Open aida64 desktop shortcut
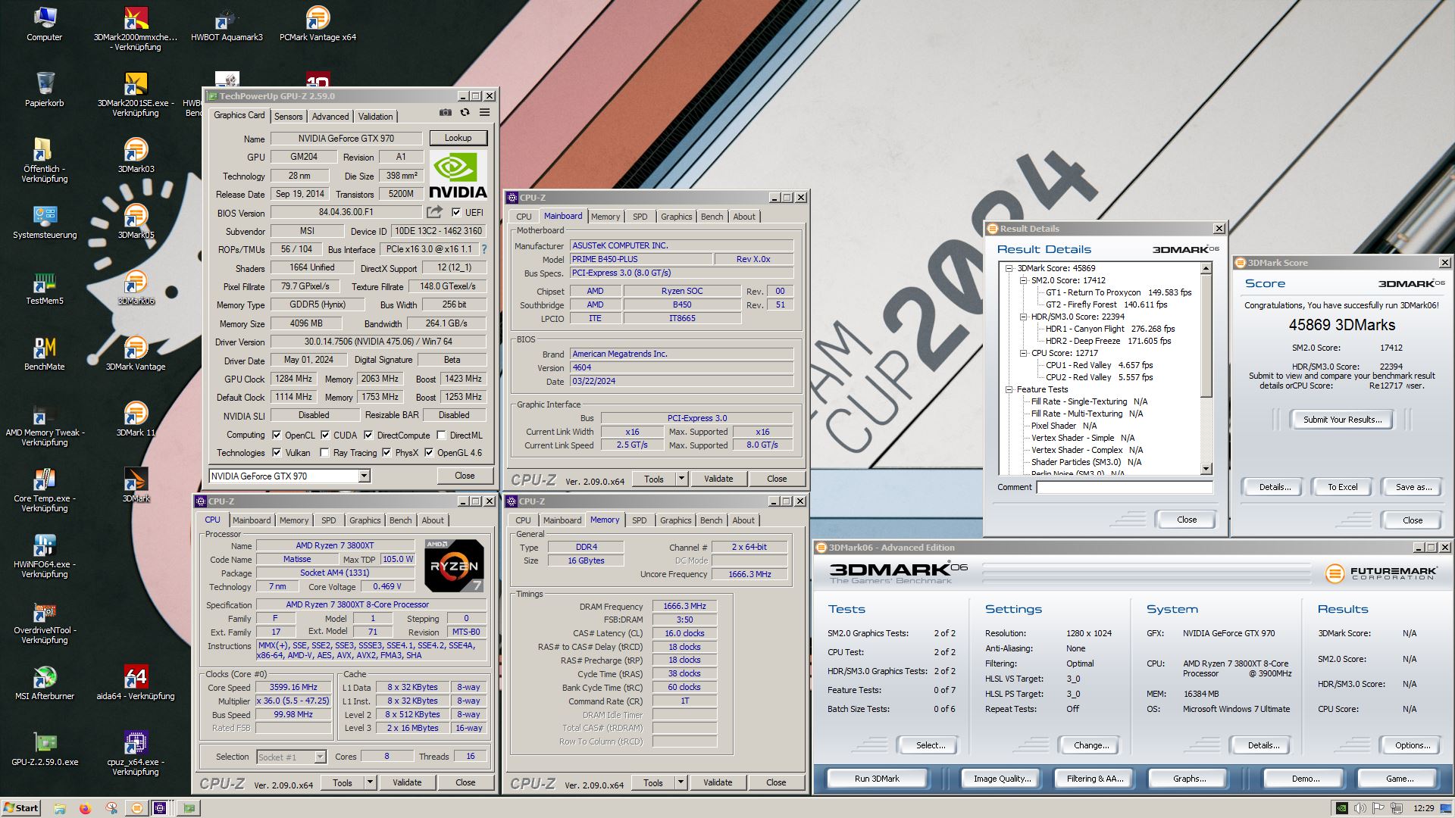The image size is (1455, 818). 136,682
